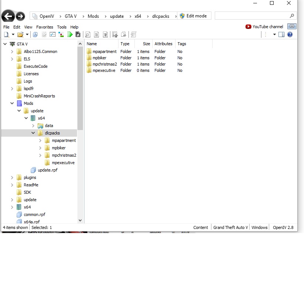Go back with the left arrow button

click(8, 16)
